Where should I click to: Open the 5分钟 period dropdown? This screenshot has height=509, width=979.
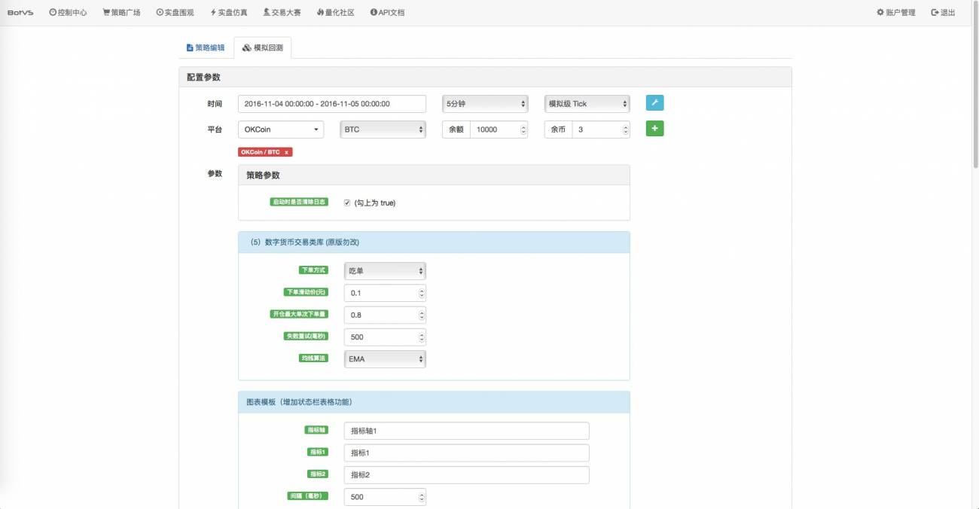click(x=484, y=104)
